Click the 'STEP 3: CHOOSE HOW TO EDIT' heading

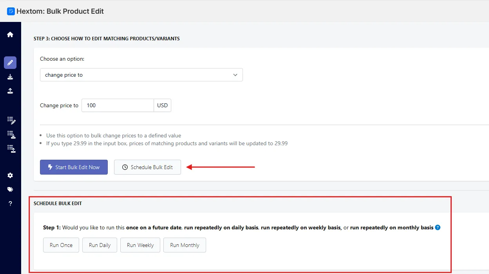107,39
